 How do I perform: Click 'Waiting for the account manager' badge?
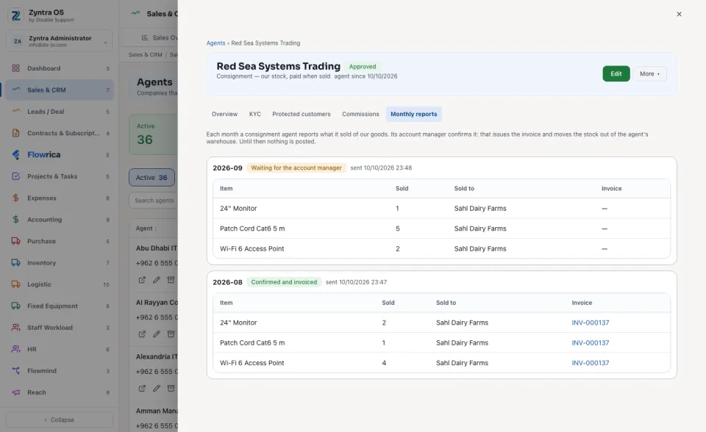point(296,168)
